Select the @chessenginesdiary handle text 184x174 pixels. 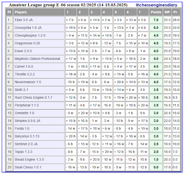coord(156,5)
